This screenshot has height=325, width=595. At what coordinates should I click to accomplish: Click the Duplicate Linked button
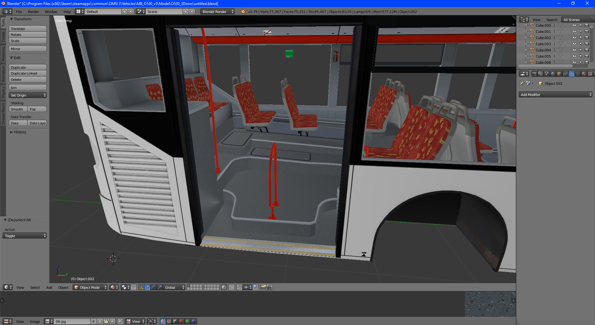point(28,73)
